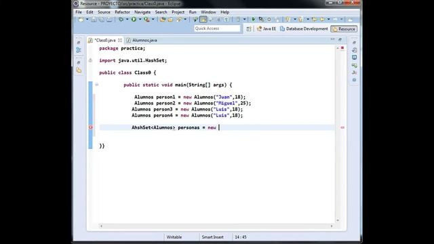Open the Run menu

click(193, 12)
